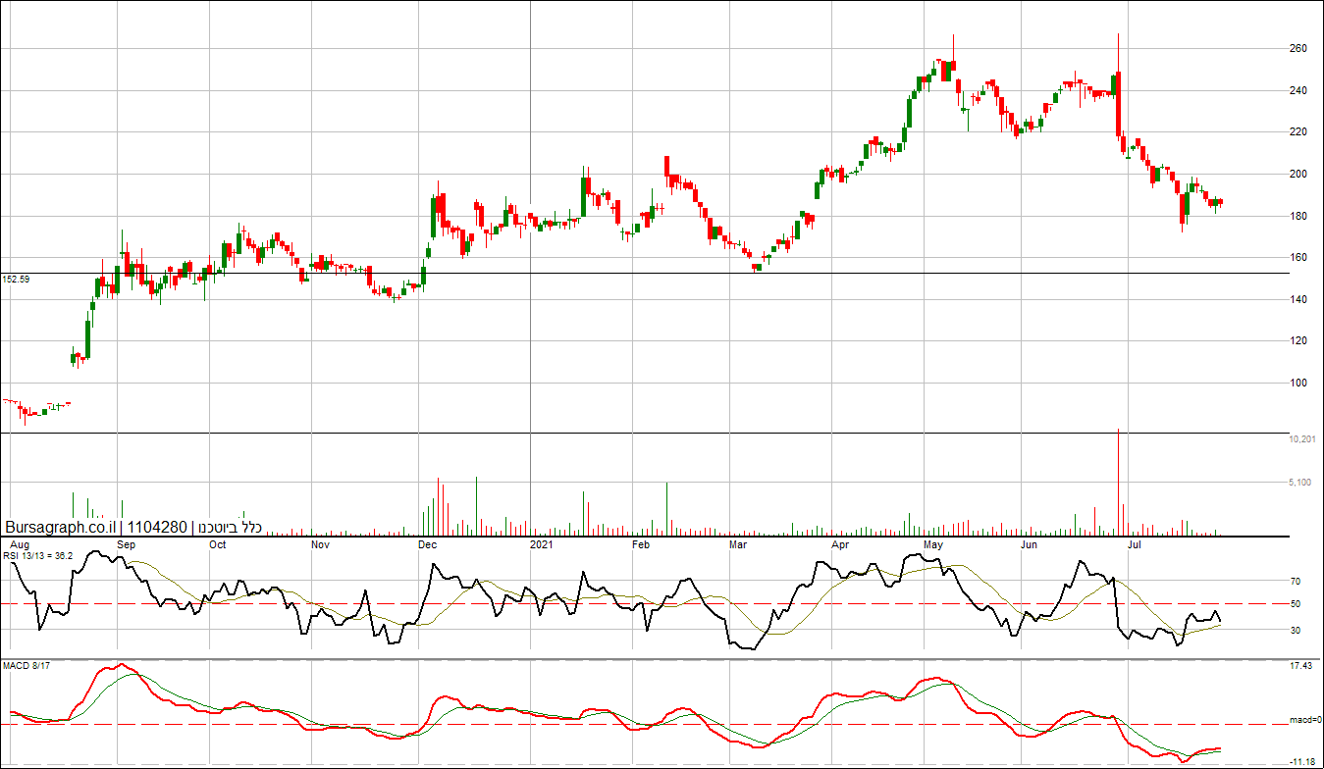Click the 1104280 security number label
The image size is (1324, 769).
click(x=157, y=528)
